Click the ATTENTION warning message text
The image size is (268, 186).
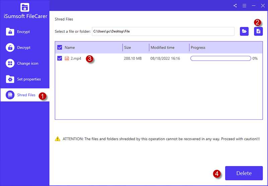click(161, 139)
